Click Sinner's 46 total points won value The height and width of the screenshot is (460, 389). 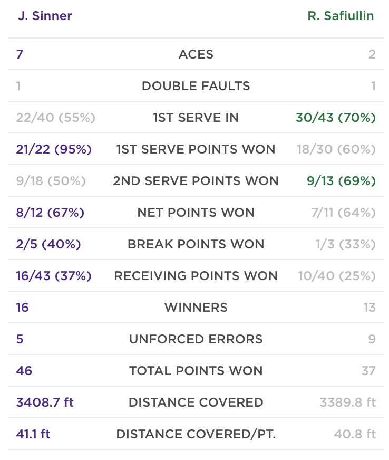point(24,371)
